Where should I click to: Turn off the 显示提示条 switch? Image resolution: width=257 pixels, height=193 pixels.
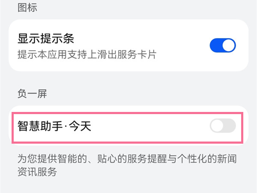(x=223, y=45)
